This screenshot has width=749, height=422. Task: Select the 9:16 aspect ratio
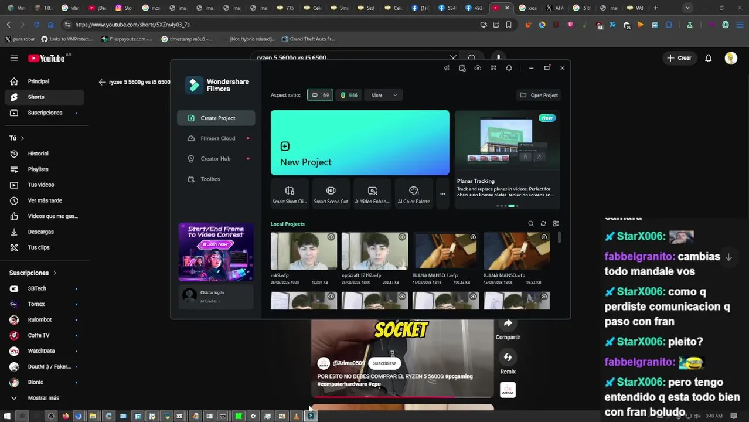pos(349,95)
